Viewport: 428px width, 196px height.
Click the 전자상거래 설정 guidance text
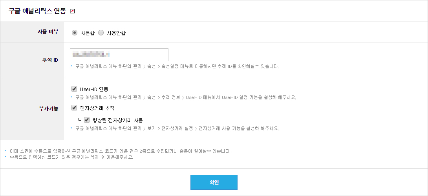[x=177, y=128]
